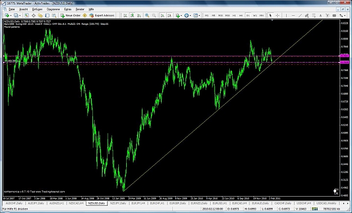Select the horizontal line tool

coord(293,16)
